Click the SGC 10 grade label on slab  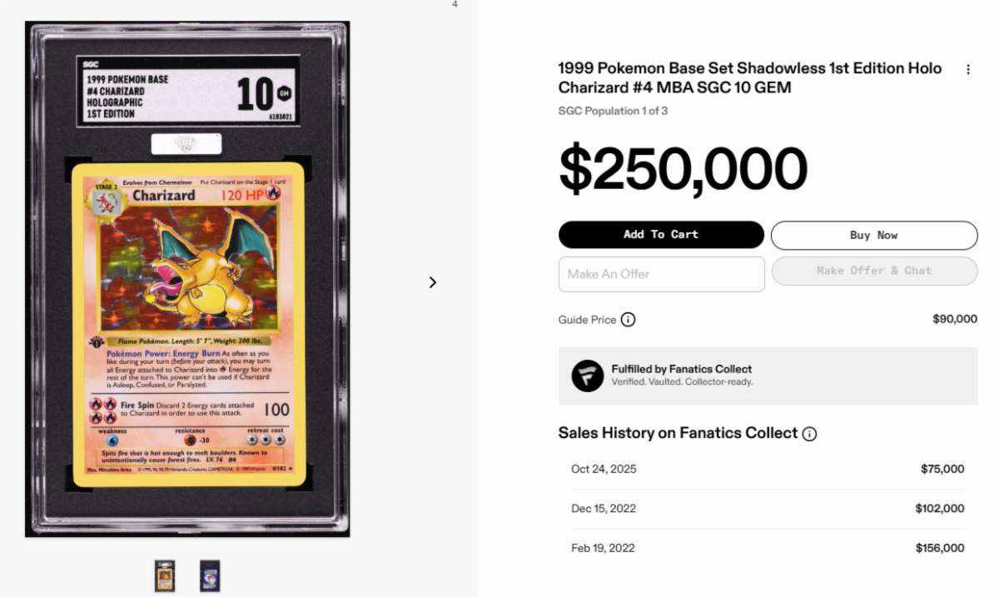[187, 92]
